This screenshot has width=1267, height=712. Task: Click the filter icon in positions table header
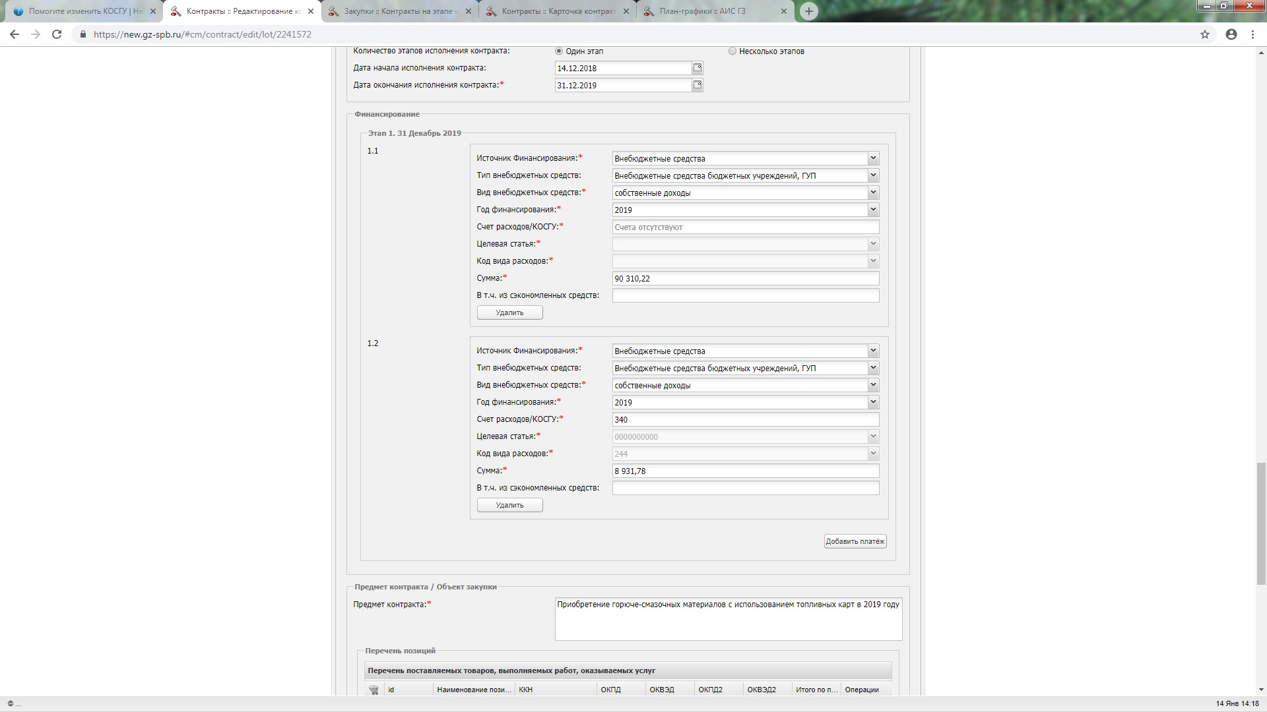(374, 690)
